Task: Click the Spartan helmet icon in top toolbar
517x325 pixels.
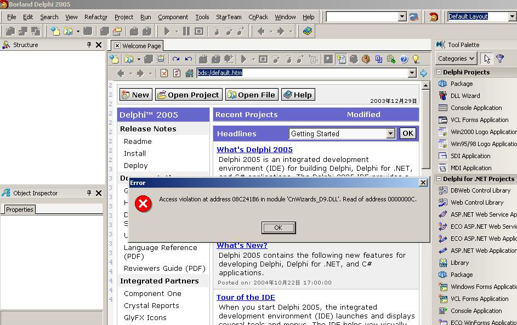Action: click(434, 17)
